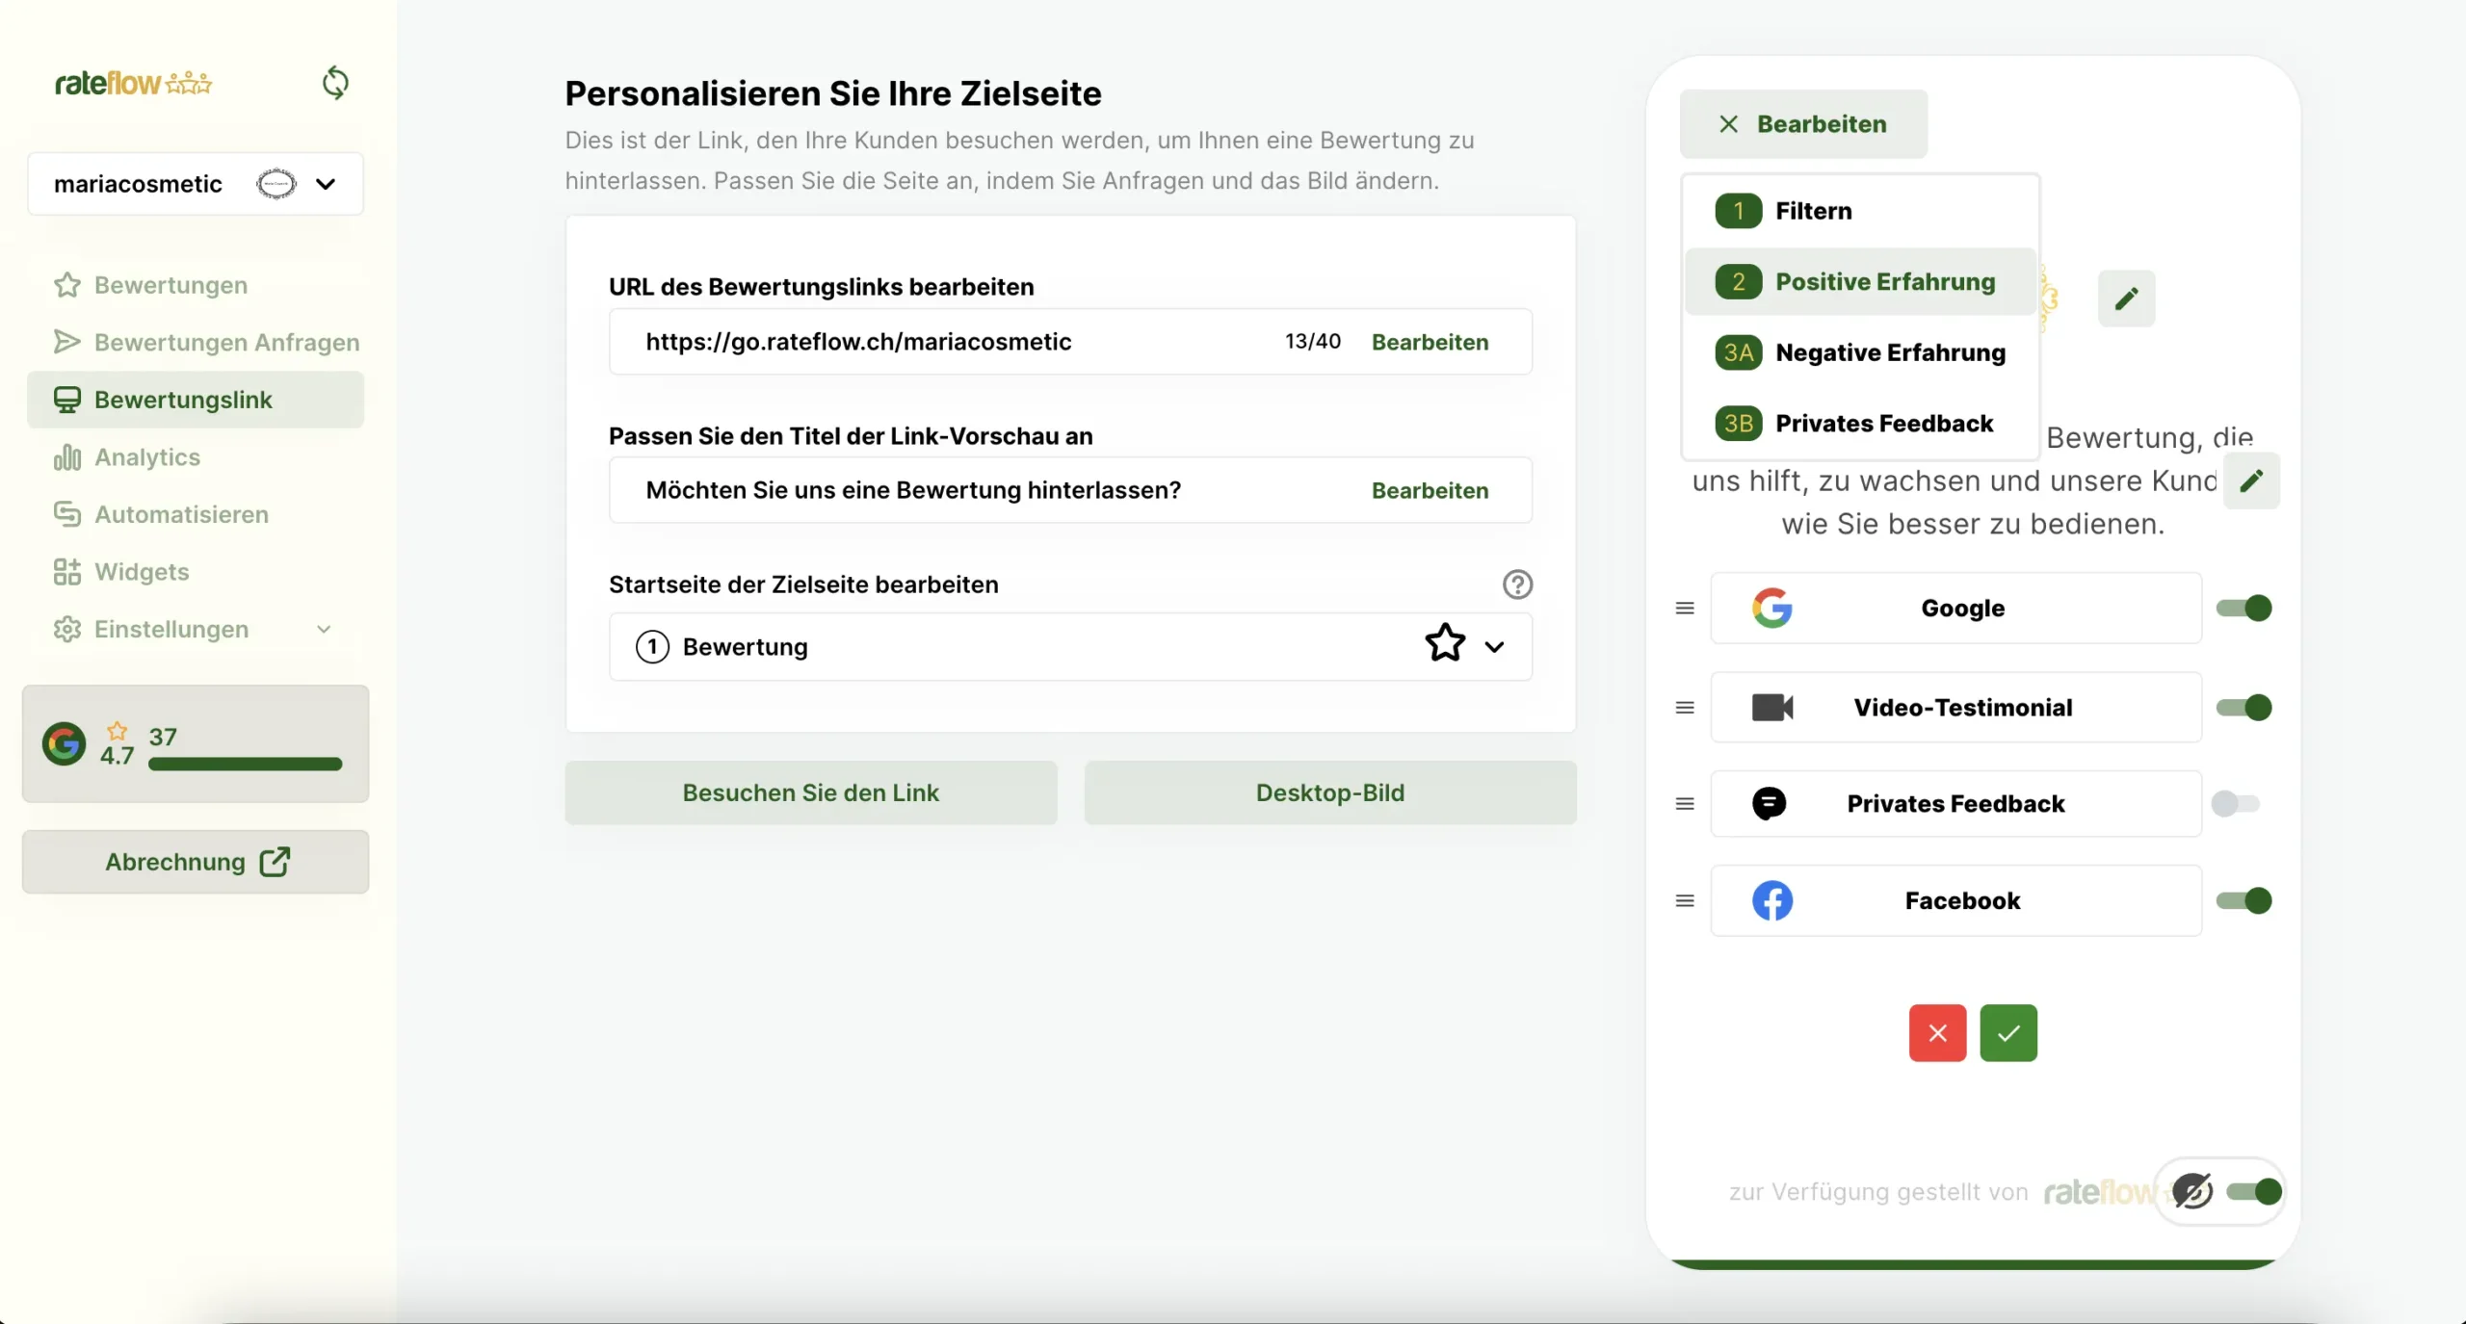Toggle rateflow branding visibility switch

pos(2254,1192)
